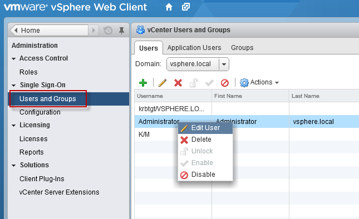Collapse the Single Sign-On section
The image size is (359, 219).
click(x=14, y=85)
